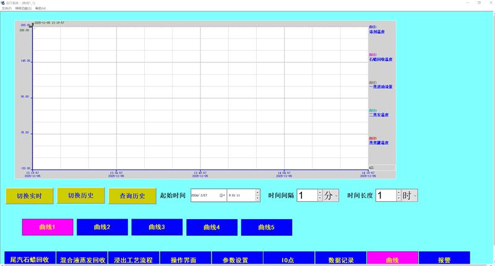This screenshot has height=266, width=495.
Task: Switch to the 尾汽石蜡回收 page
Action: coord(30,260)
